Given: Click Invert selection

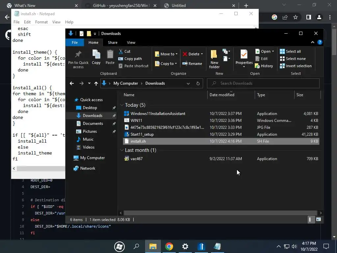Looking at the screenshot, I should [296, 66].
